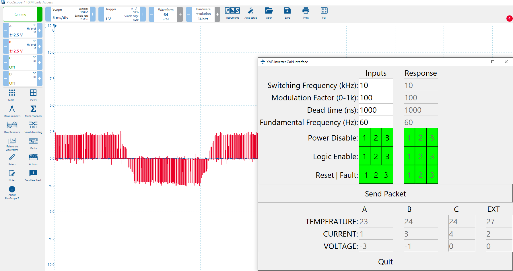Toggle Logic Enable input 2
The image size is (513, 271).
coord(376,156)
